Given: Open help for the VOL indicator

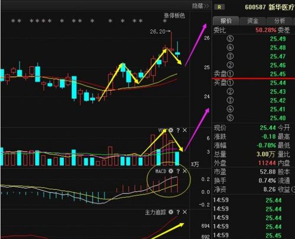Looking at the screenshot, I should click(x=178, y=130).
